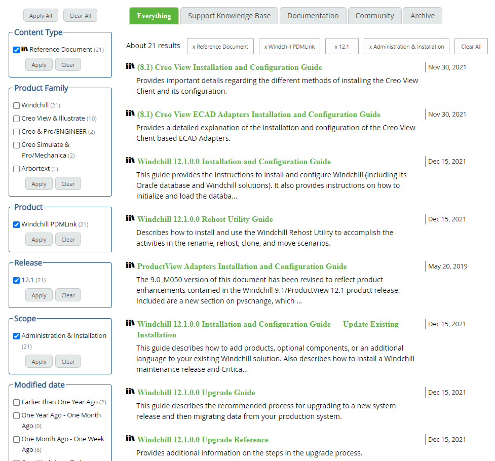Click icon next to Windchill 12.1.0.0 Upgrade Reference
This screenshot has width=495, height=461.
coord(130,438)
